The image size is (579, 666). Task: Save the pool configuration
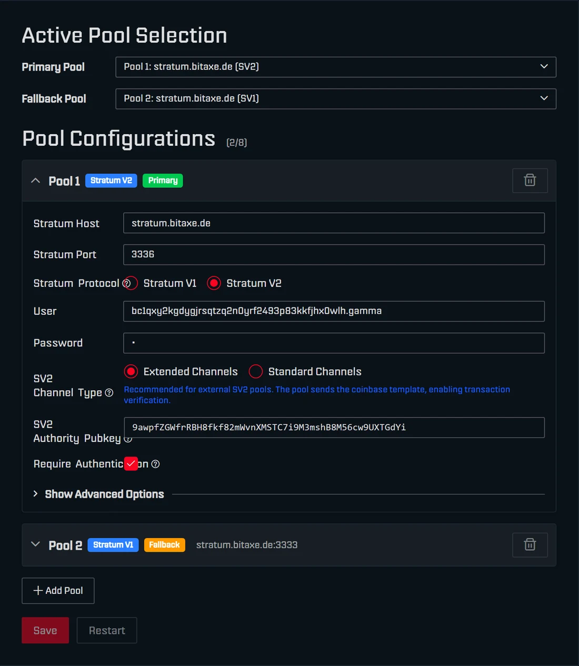[45, 630]
